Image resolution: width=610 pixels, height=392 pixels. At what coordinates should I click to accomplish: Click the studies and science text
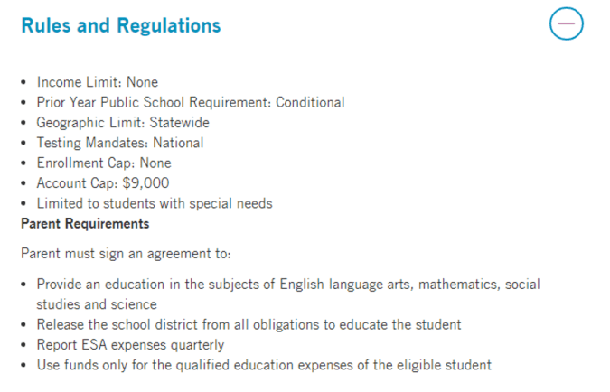coord(97,304)
